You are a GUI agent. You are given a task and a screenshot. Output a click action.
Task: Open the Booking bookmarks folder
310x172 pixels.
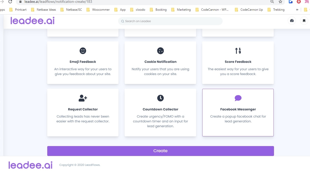(161, 10)
